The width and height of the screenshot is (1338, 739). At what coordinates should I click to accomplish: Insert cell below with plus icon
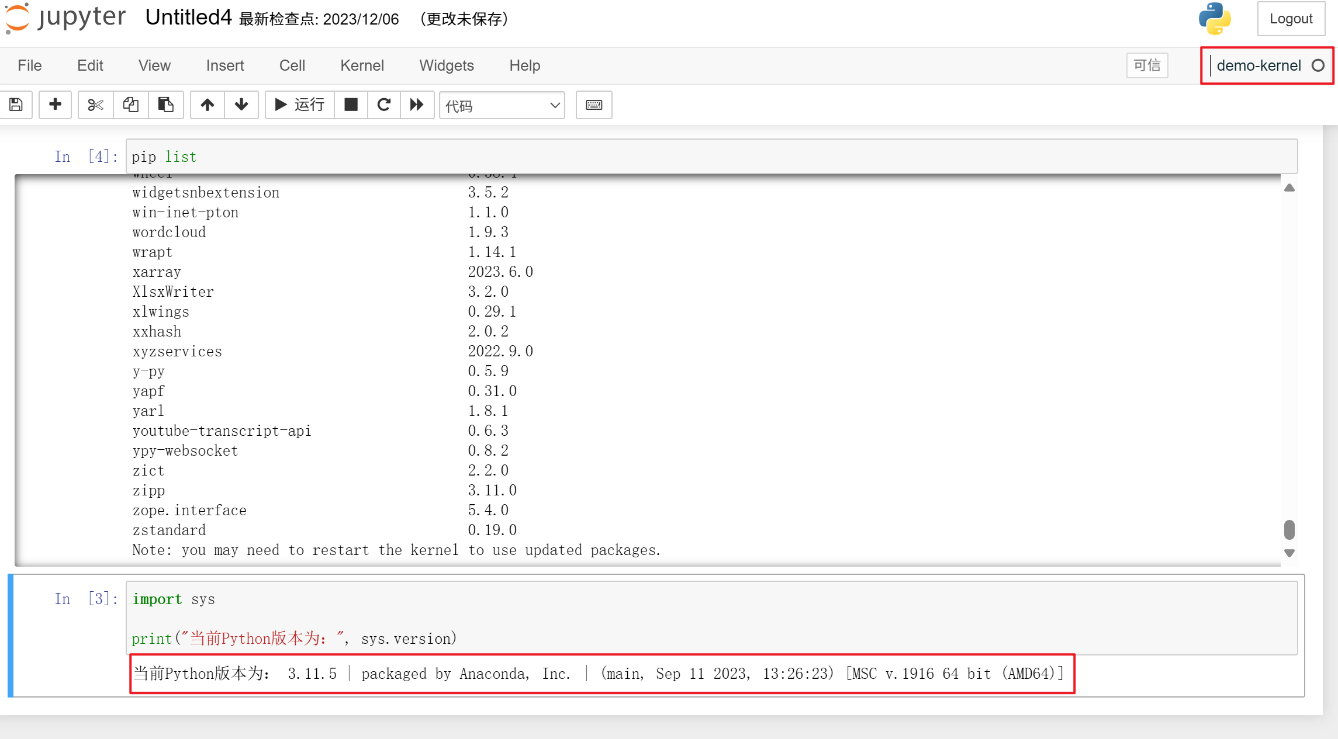[x=55, y=105]
